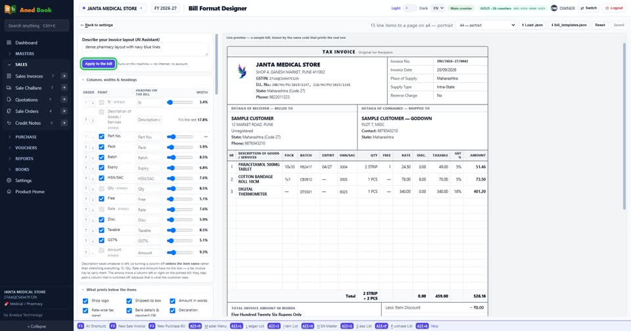
Task: Click the Logout button
Action: [614, 8]
